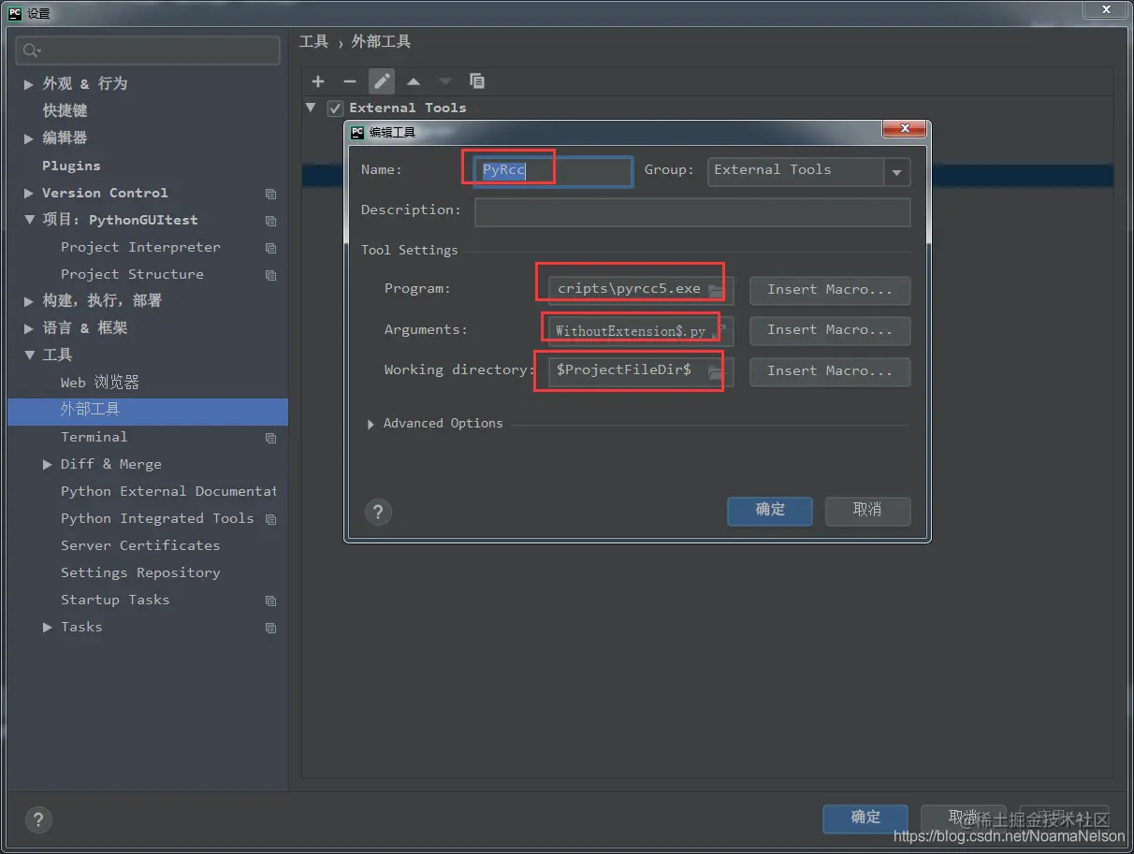Click project-level icon next to 项目: PythonGUItest
Image resolution: width=1134 pixels, height=854 pixels.
(x=270, y=221)
